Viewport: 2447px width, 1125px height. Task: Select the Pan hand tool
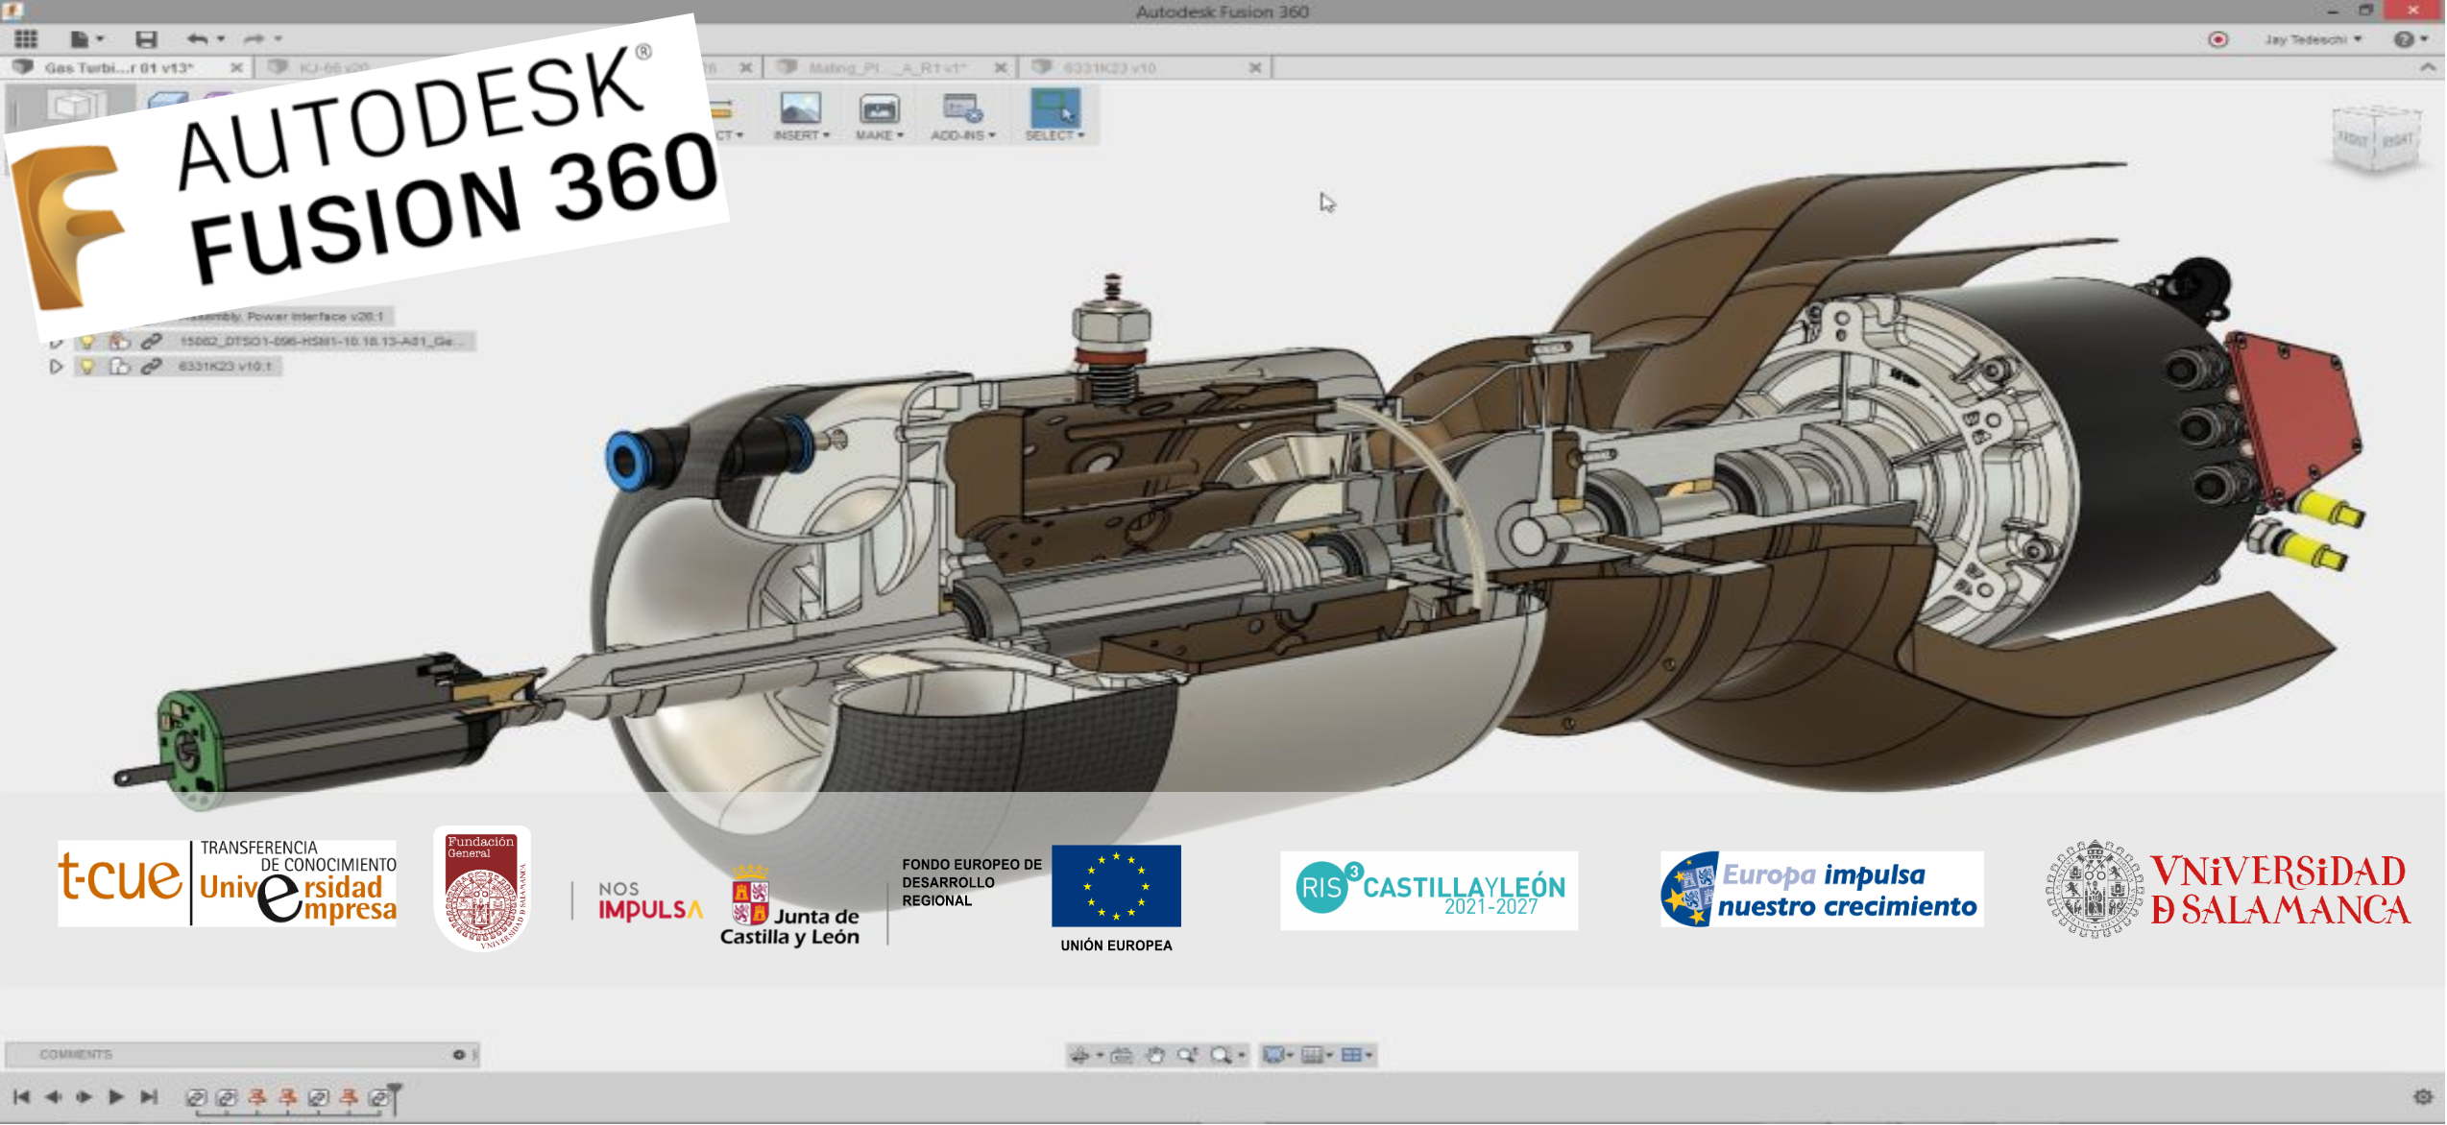[x=1155, y=1055]
